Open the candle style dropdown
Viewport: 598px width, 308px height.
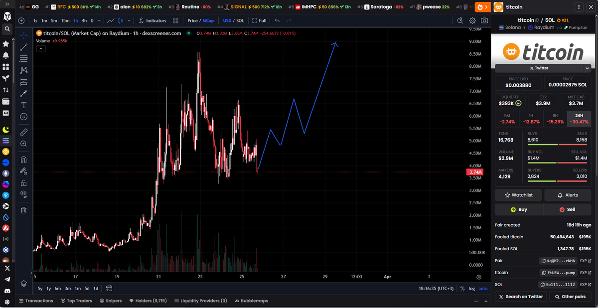pyautogui.click(x=129, y=21)
